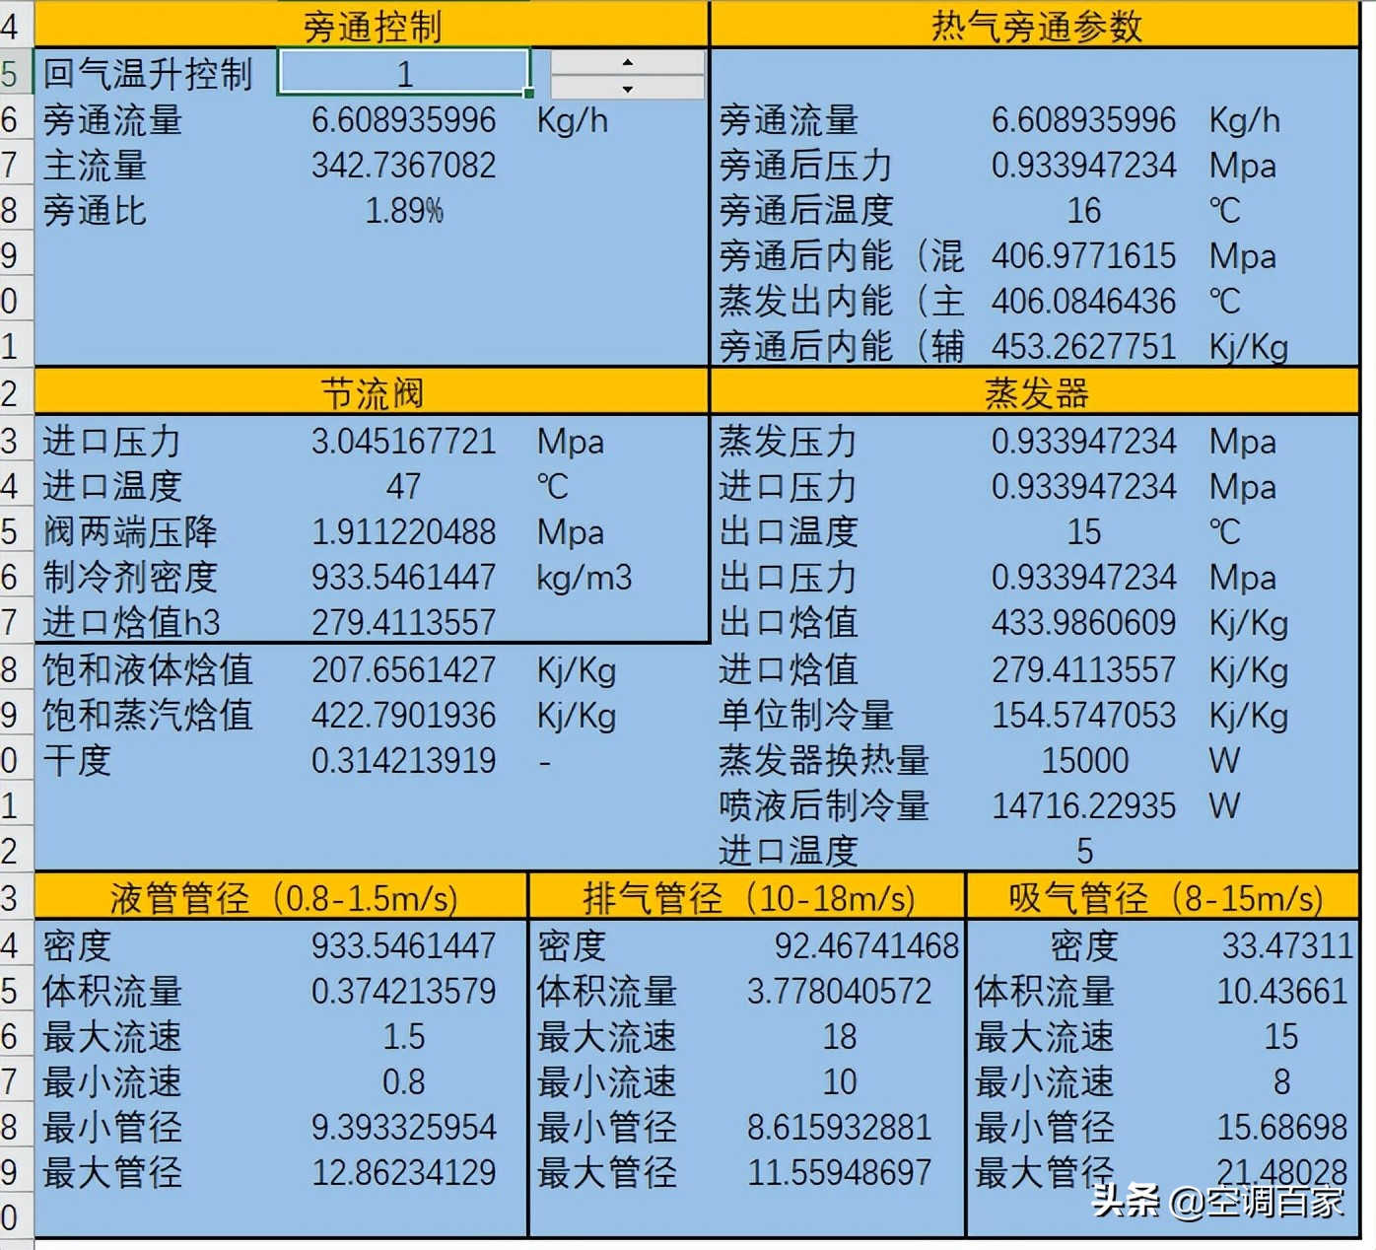Click the 蒸发器换热量 value 15000
1376x1250 pixels.
[x=1084, y=761]
